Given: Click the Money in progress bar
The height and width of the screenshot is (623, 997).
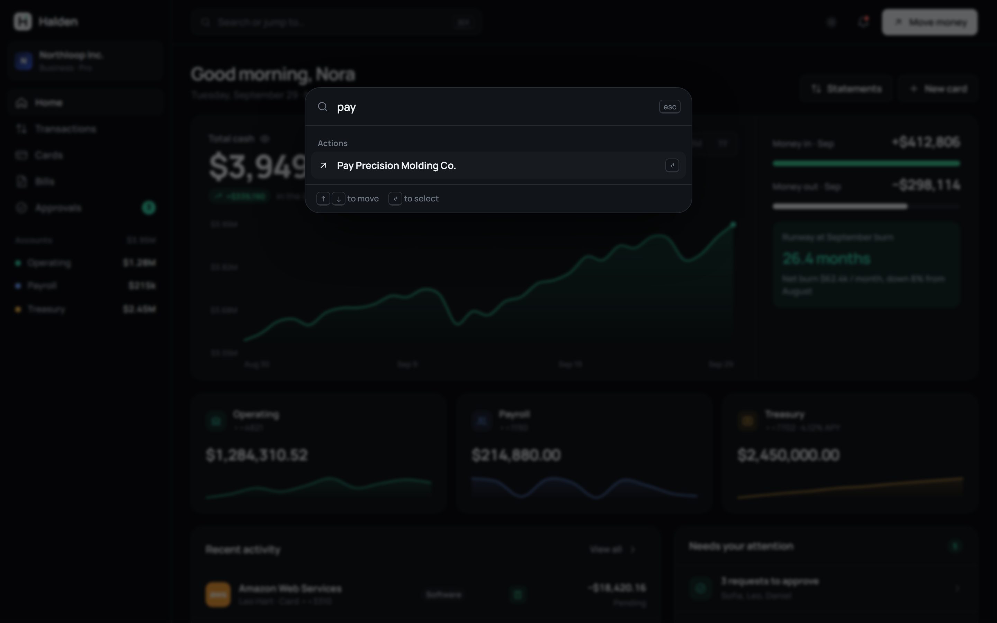Looking at the screenshot, I should (866, 164).
